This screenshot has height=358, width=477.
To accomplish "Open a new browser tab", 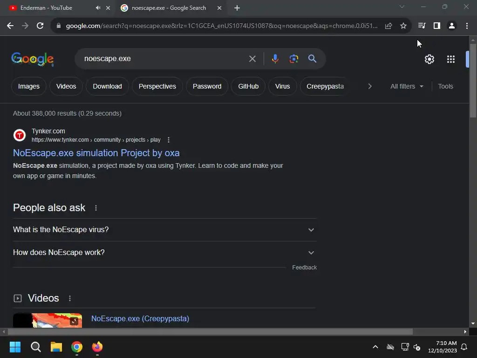I will 237,8.
